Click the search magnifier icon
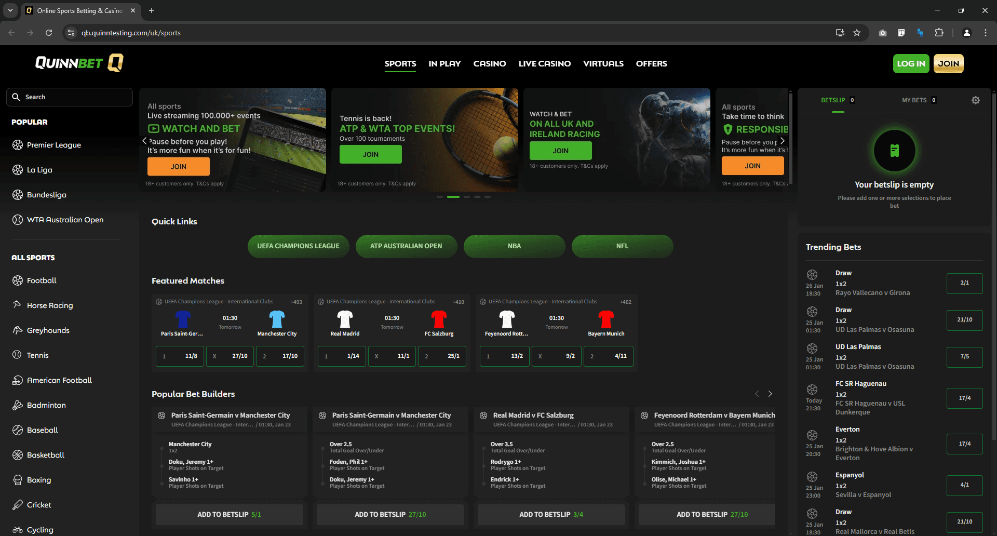This screenshot has height=536, width=997. (16, 97)
